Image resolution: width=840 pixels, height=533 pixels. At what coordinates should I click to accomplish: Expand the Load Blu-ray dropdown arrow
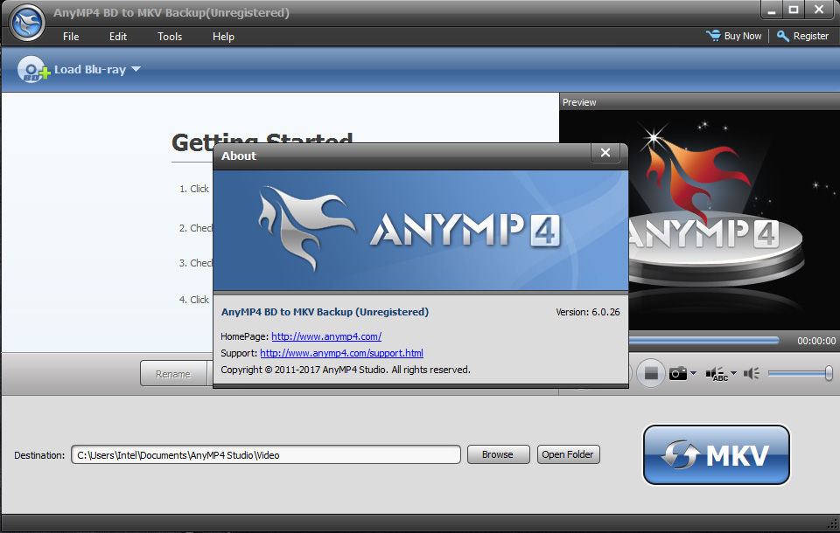pyautogui.click(x=136, y=70)
